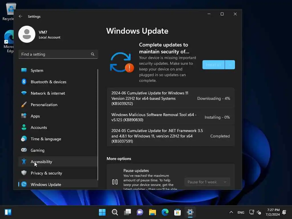292x219 pixels.
Task: Open Privacy & security settings
Action: [58, 173]
